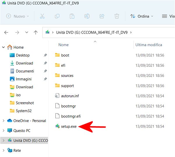The image size is (175, 157).
Task: Click the Cut scissors icon
Action: [42, 16]
